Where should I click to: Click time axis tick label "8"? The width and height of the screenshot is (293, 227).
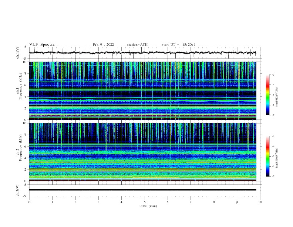(214, 202)
